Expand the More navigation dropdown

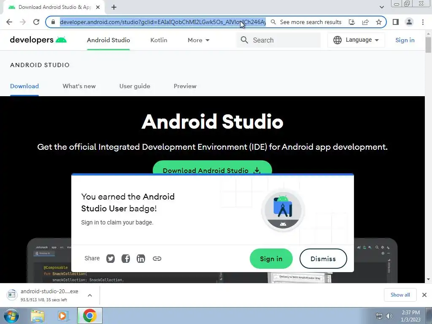198,40
